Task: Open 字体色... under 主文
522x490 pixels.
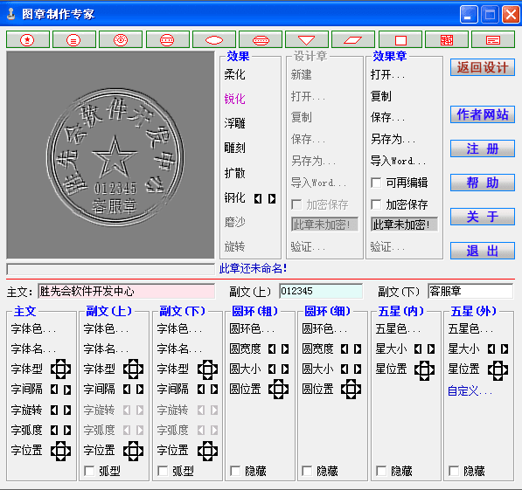Action: pyautogui.click(x=33, y=329)
